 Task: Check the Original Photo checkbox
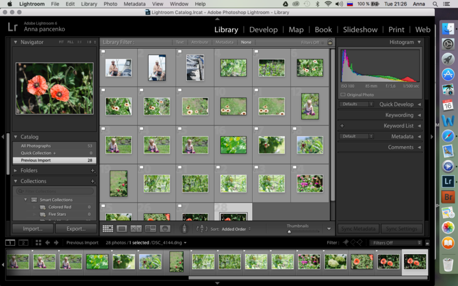pyautogui.click(x=343, y=95)
